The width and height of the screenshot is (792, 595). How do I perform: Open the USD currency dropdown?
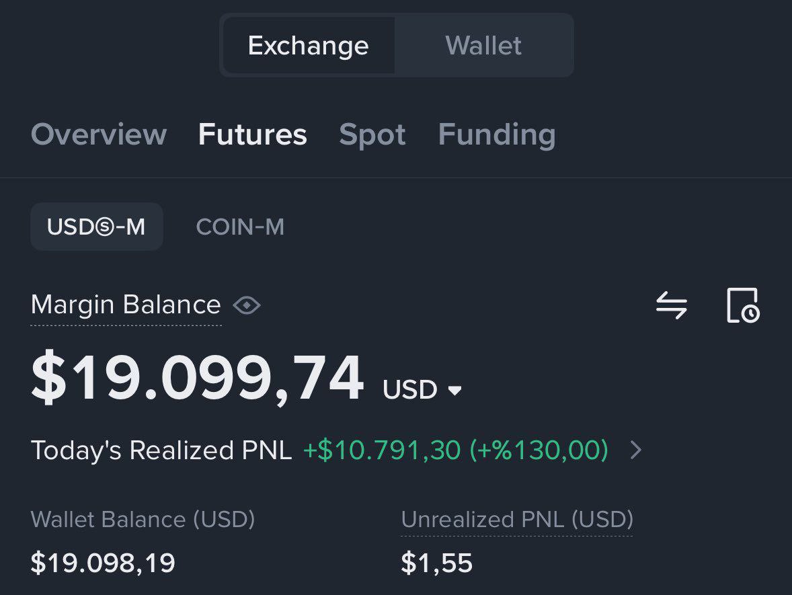422,389
